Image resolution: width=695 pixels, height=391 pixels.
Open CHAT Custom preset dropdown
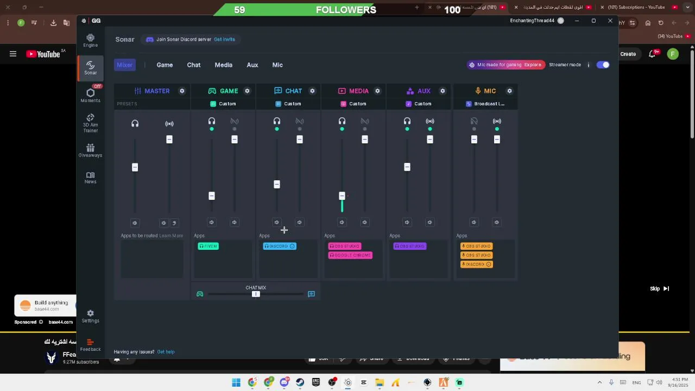[x=288, y=104]
